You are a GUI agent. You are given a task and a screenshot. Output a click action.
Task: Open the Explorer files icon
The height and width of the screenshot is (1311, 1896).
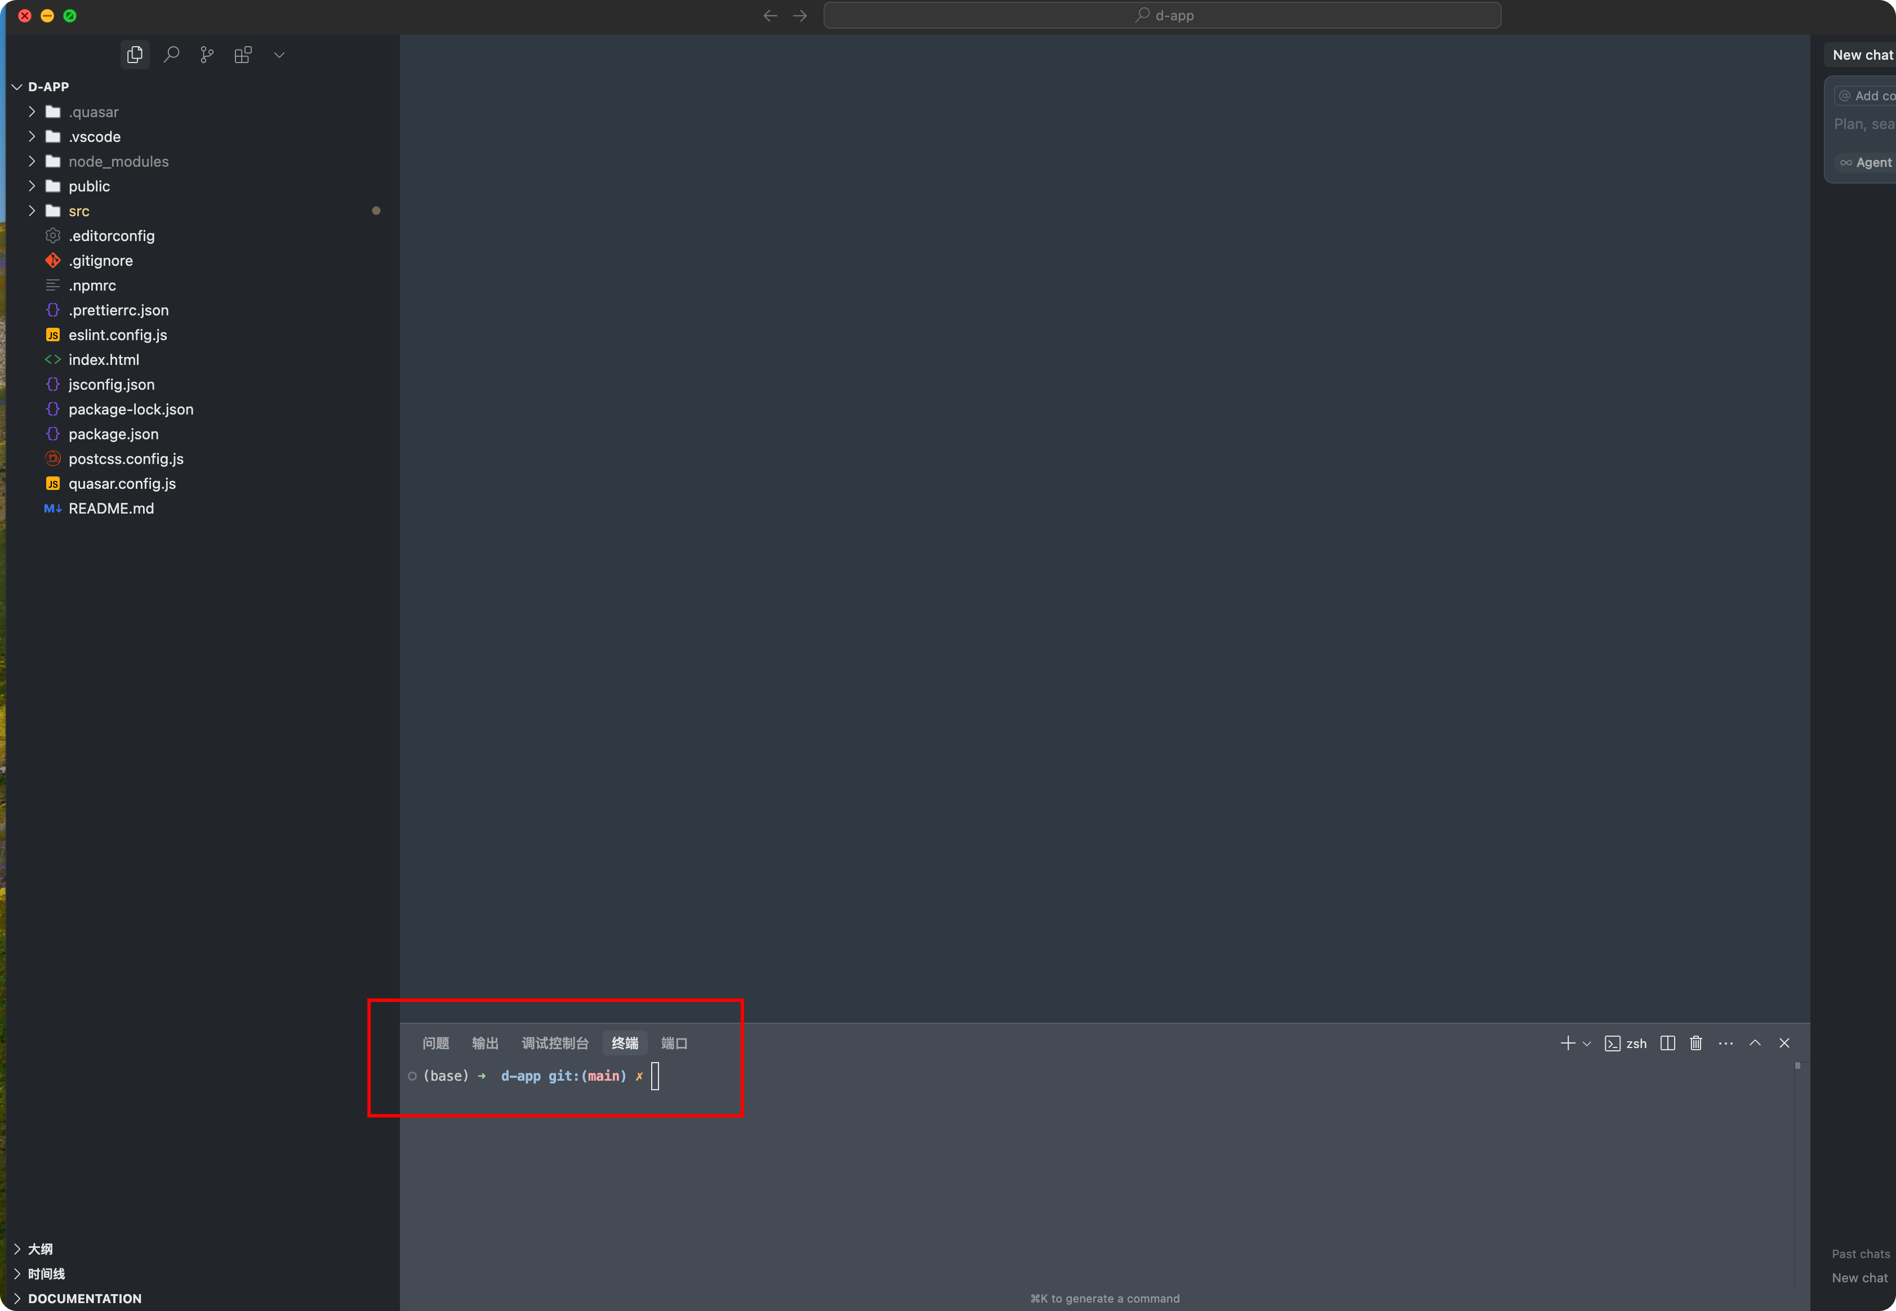pyautogui.click(x=135, y=54)
